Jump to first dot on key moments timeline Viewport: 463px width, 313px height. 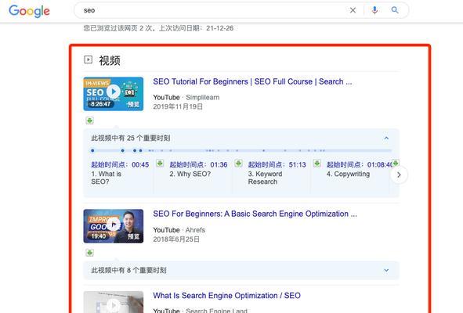[92, 151]
